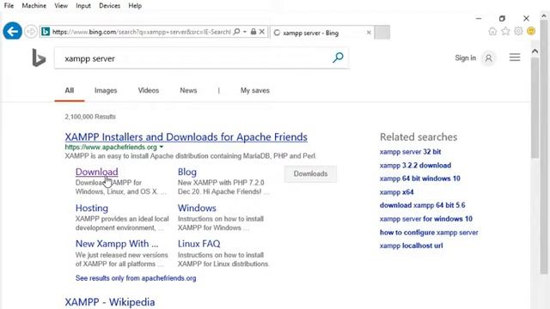This screenshot has width=550, height=309.
Task: Open the Machine menu
Action: click(x=34, y=6)
